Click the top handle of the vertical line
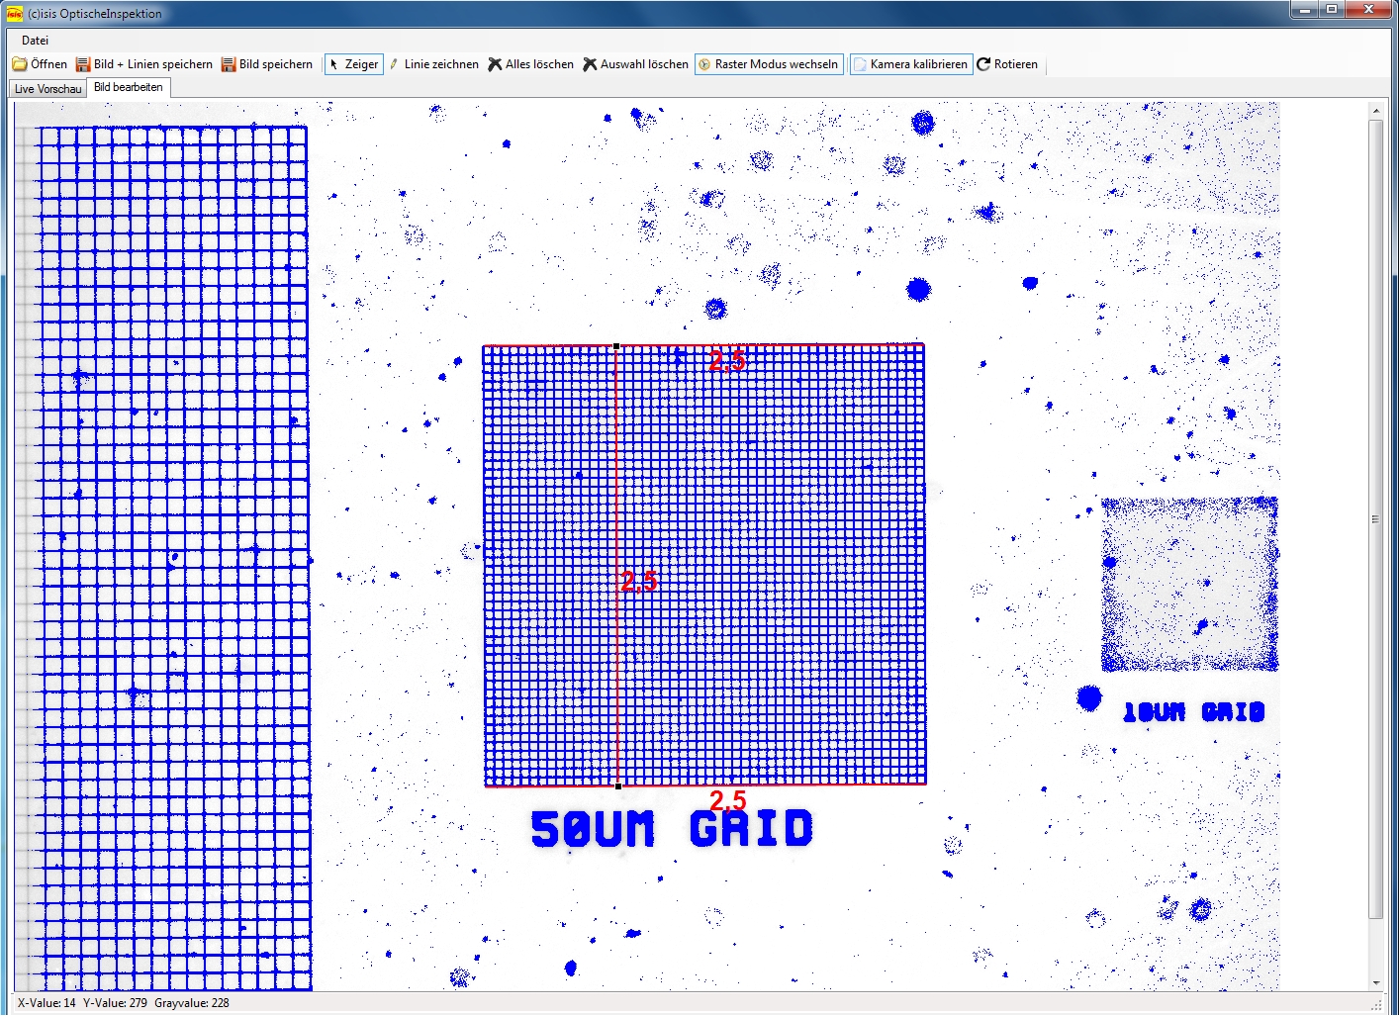 [x=617, y=346]
